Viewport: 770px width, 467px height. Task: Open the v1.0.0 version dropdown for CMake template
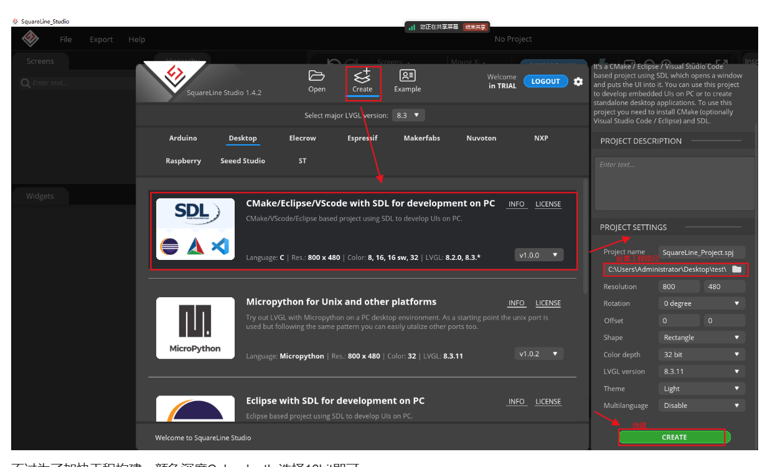coord(539,255)
